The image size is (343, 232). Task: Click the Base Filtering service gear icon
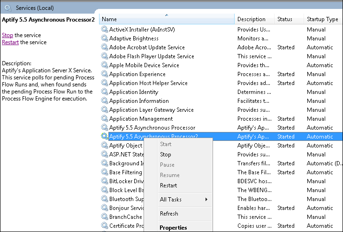pos(104,172)
